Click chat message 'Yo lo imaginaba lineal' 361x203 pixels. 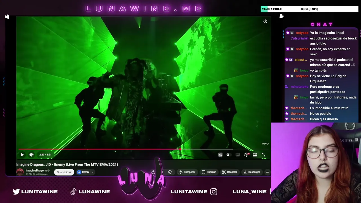[x=327, y=33]
